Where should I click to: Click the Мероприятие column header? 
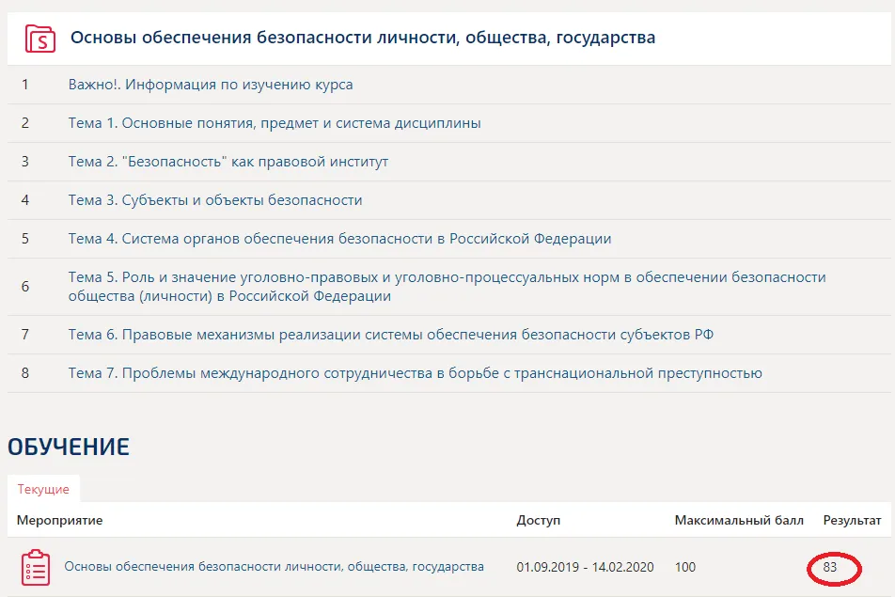60,520
